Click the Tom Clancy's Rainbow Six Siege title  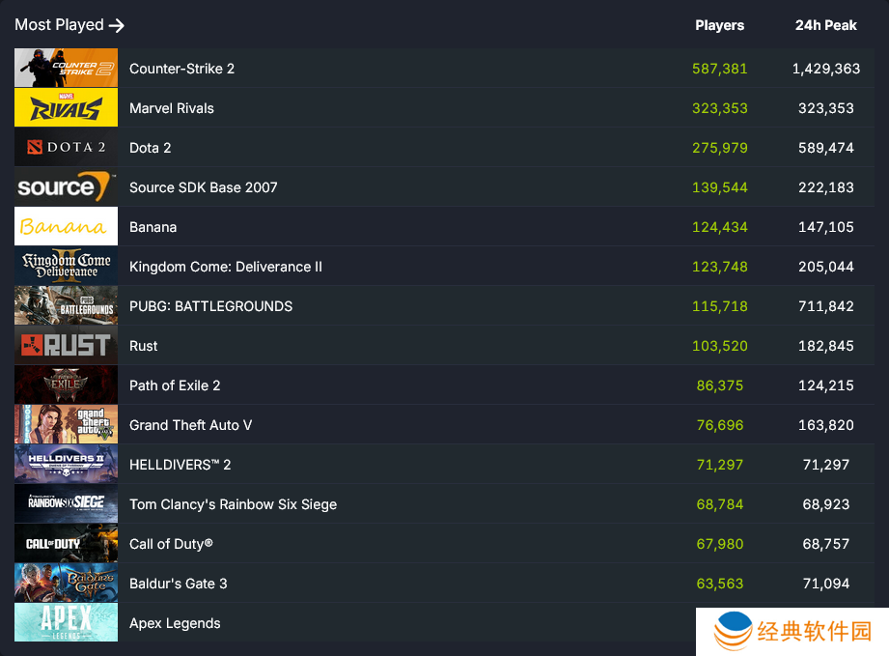coord(233,504)
